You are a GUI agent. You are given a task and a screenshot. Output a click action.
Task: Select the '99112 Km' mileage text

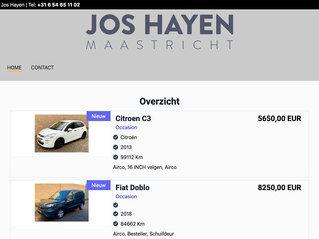pyautogui.click(x=132, y=157)
